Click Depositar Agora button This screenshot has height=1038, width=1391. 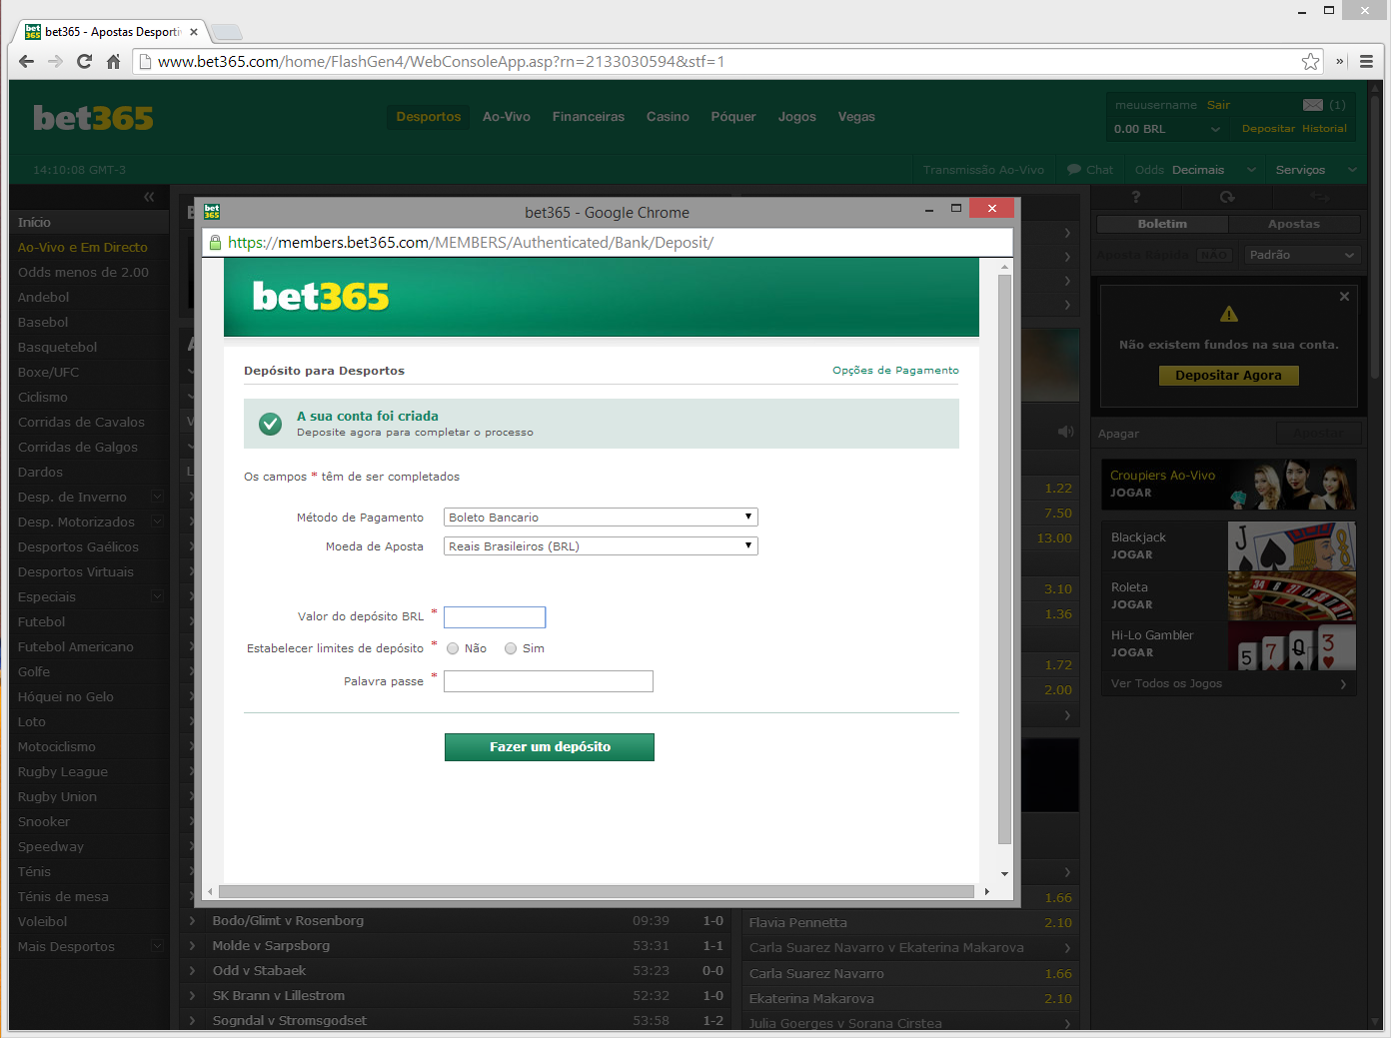tap(1228, 376)
